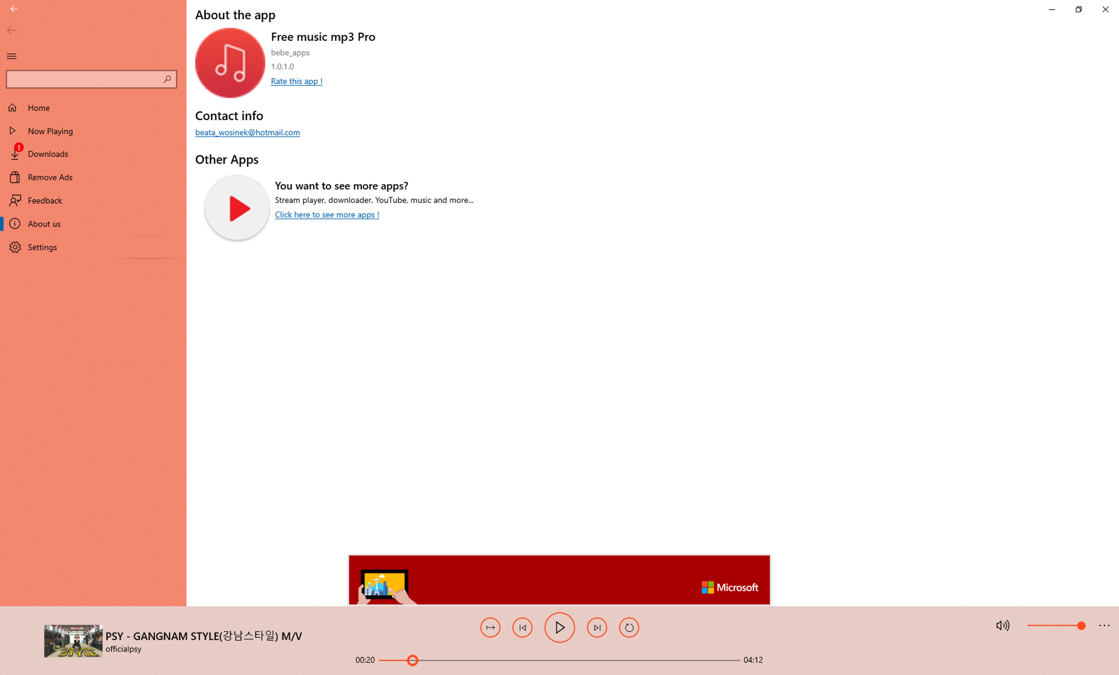Screen dimensions: 1119x675
Task: Go to the Home page
Action: pos(38,108)
